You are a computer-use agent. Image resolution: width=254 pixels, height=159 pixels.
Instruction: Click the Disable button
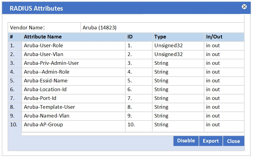tap(186, 141)
